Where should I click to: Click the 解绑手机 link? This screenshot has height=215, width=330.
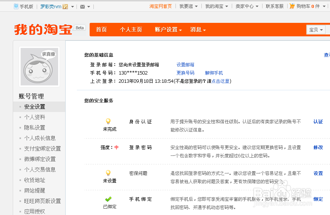click(x=214, y=73)
